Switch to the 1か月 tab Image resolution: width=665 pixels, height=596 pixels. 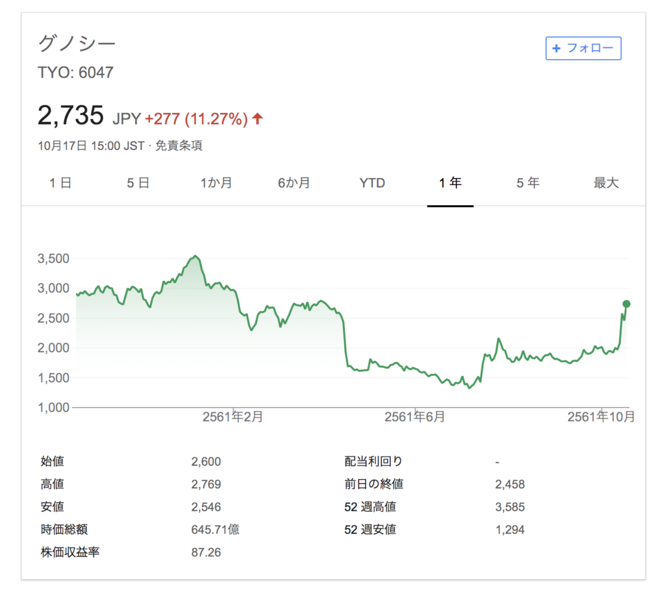coord(216,182)
